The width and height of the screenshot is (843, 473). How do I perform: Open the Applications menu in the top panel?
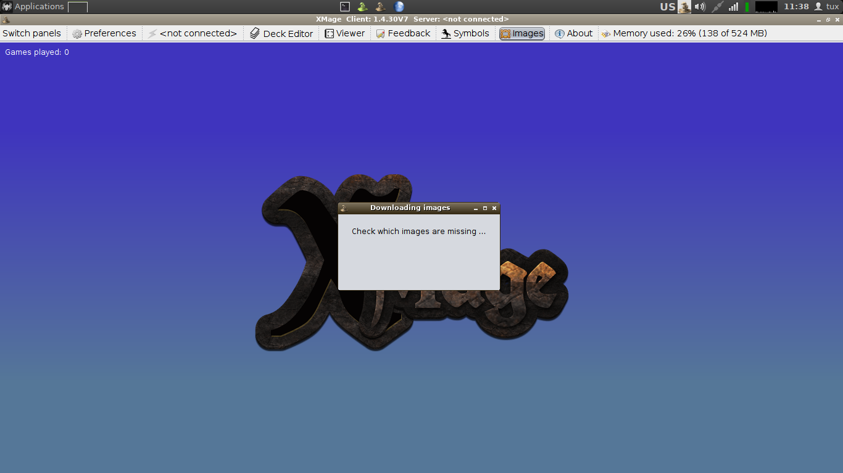click(x=33, y=7)
